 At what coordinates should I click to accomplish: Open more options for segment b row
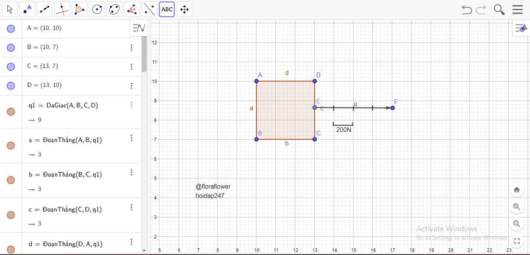coord(131,173)
